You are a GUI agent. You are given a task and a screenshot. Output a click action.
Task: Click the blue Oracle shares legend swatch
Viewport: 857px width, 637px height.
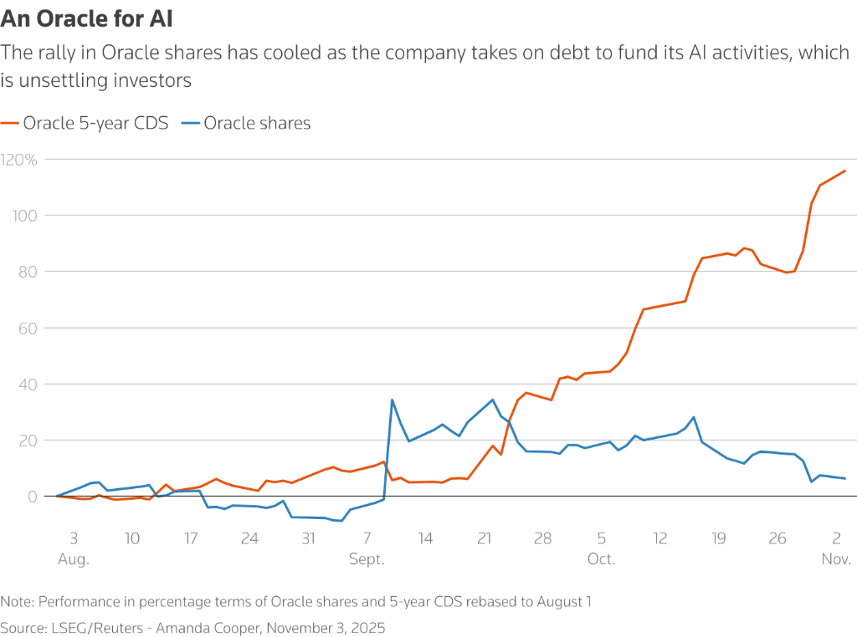pos(191,124)
